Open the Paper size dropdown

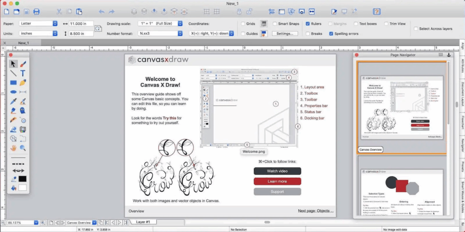tap(55, 24)
